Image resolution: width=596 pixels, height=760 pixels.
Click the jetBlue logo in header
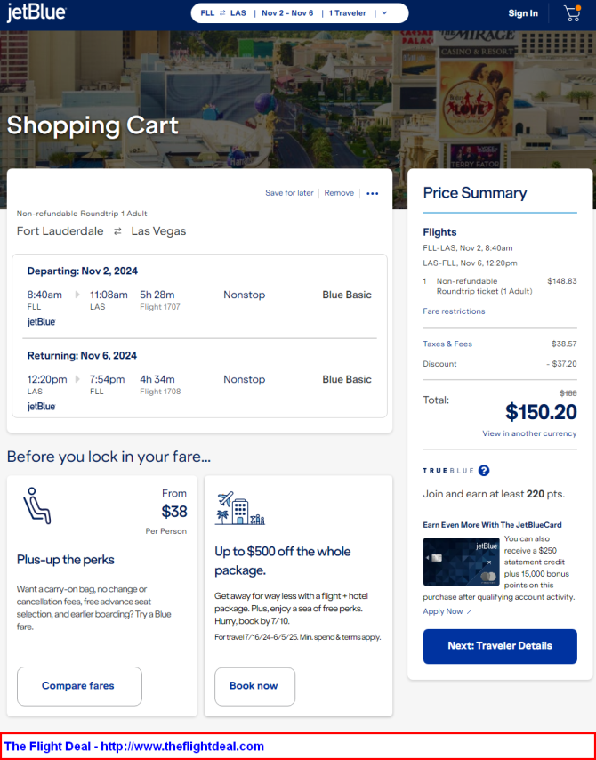36,13
